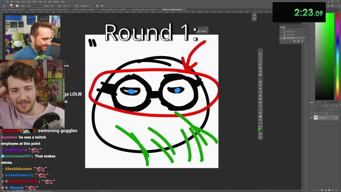341x192 pixels.
Task: Click the green foreground color swatch
Action: tap(259, 129)
